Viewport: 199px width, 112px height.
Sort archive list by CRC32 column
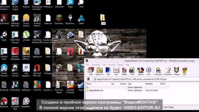tap(163, 84)
